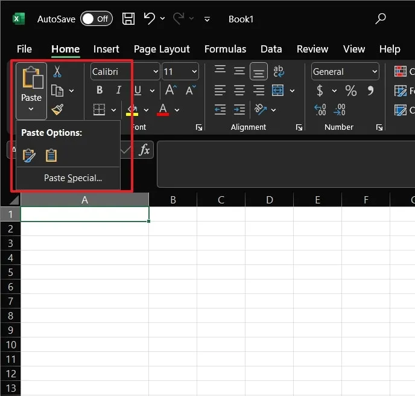Choose Keep Source Formatting paste icon

[x=29, y=155]
